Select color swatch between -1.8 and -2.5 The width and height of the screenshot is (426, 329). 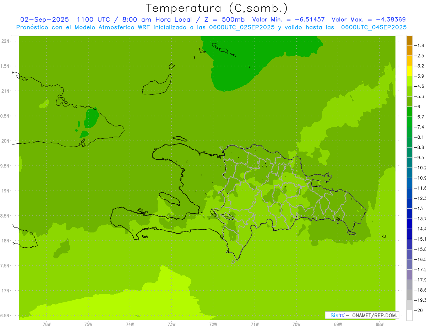[409, 50]
